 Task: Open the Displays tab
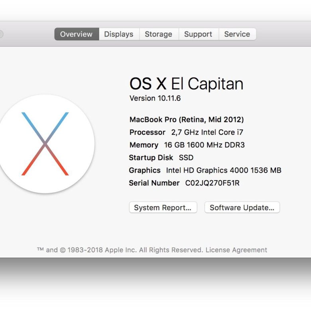point(119,34)
